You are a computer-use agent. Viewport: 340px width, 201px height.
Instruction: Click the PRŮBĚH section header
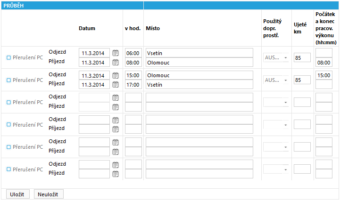(14, 6)
